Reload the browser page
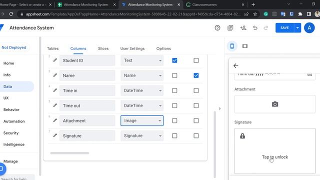 pyautogui.click(x=11, y=14)
